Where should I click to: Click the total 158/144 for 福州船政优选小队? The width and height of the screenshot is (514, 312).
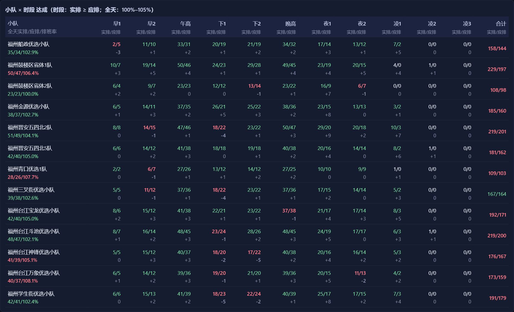pos(497,48)
